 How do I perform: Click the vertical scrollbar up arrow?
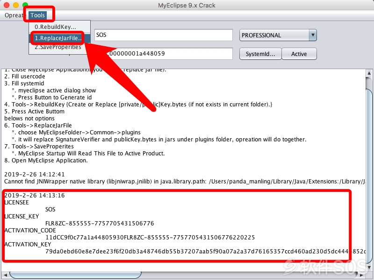coord(369,73)
